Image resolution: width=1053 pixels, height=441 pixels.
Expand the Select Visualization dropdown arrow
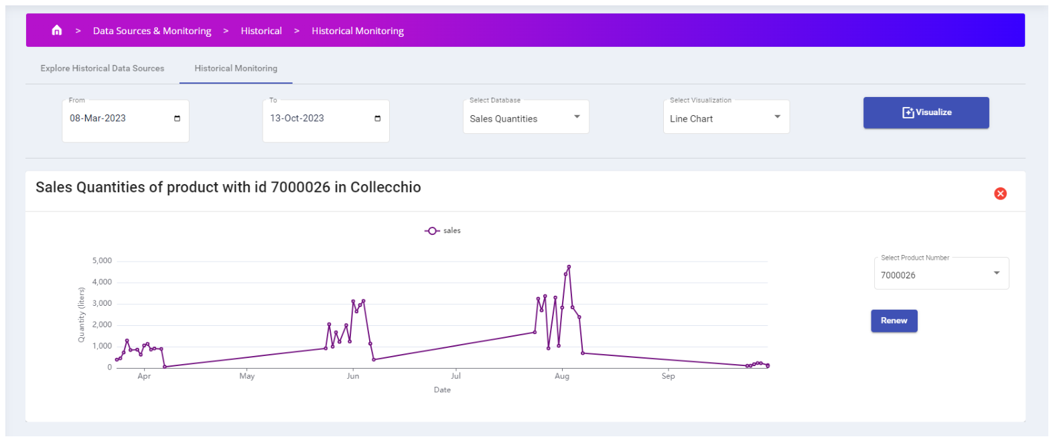tap(777, 117)
